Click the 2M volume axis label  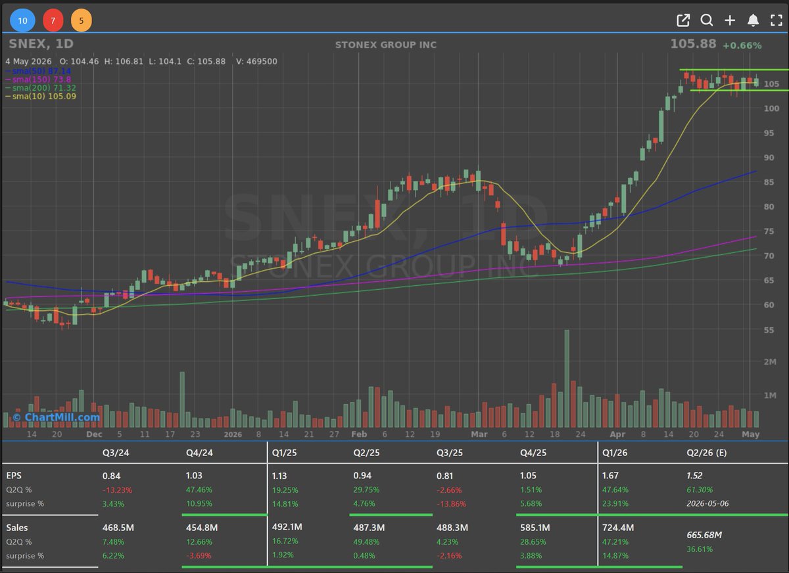[x=771, y=361]
